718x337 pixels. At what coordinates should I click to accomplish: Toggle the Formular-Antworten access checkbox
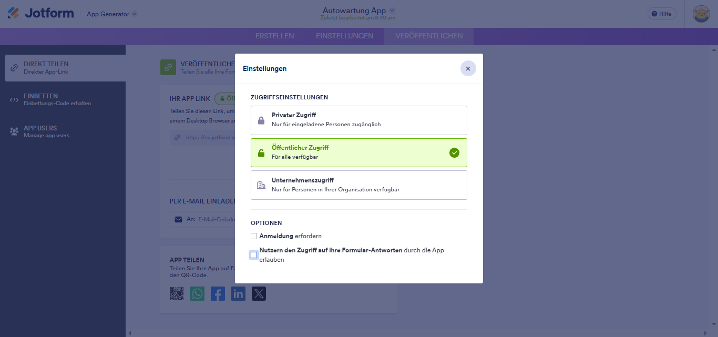click(x=254, y=255)
